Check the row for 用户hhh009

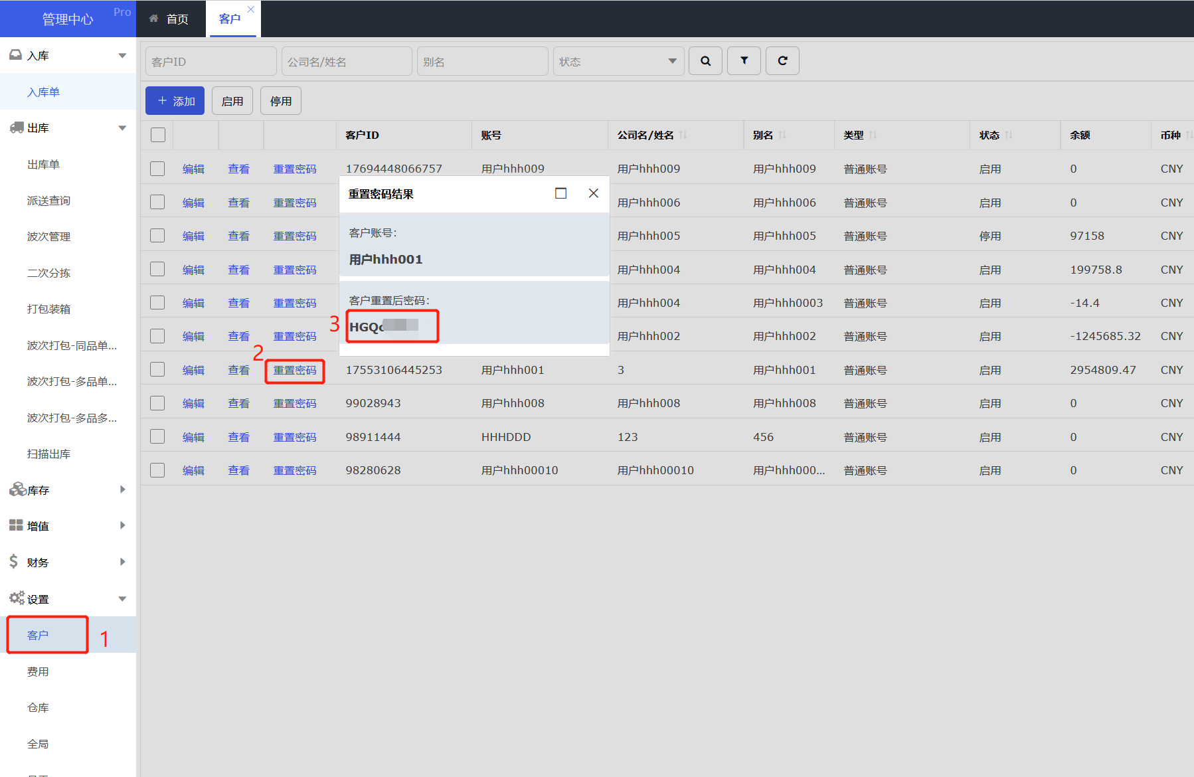click(x=157, y=169)
